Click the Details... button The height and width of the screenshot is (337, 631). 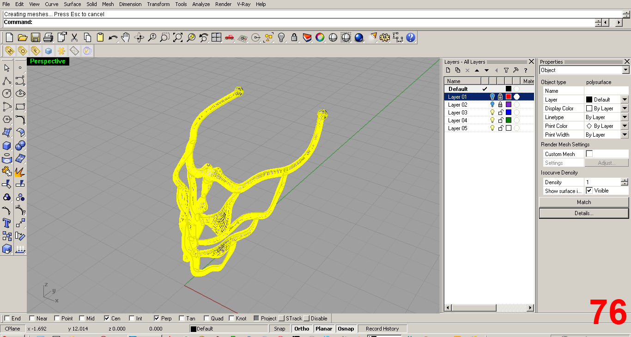pyautogui.click(x=584, y=213)
